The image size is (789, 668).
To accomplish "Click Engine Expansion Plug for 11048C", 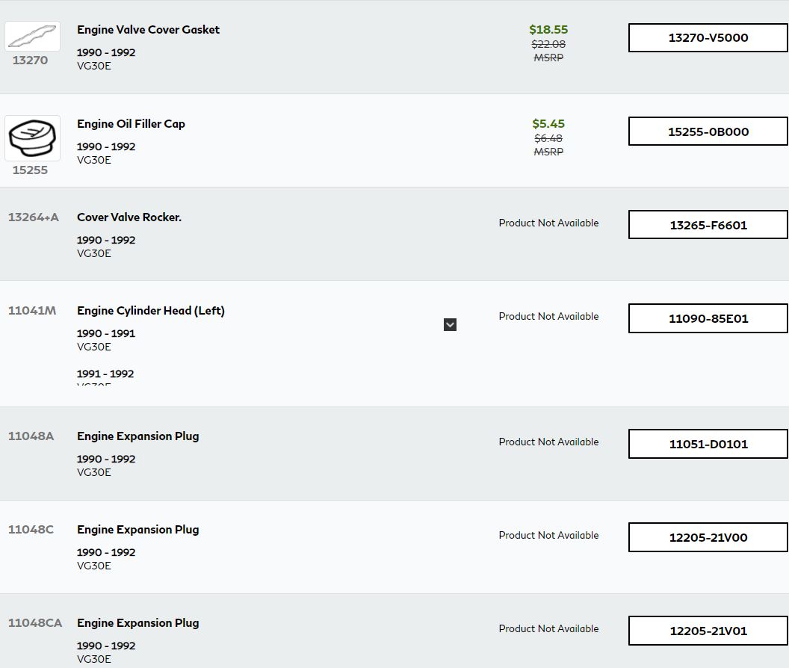I will pos(137,530).
